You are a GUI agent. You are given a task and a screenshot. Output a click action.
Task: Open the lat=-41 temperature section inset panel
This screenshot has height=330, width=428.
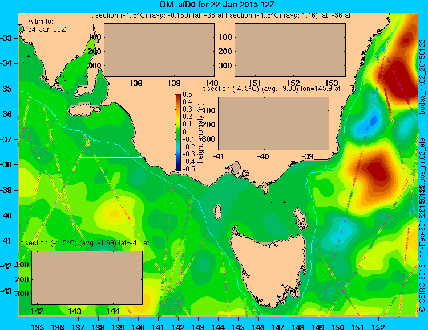click(x=87, y=278)
